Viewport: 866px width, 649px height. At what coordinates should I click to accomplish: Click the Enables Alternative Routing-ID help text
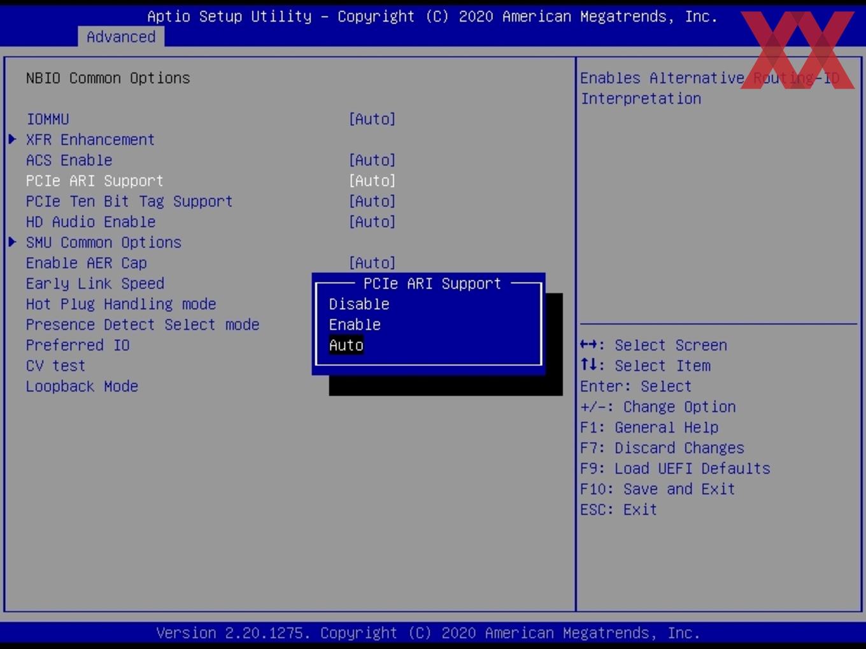point(710,88)
